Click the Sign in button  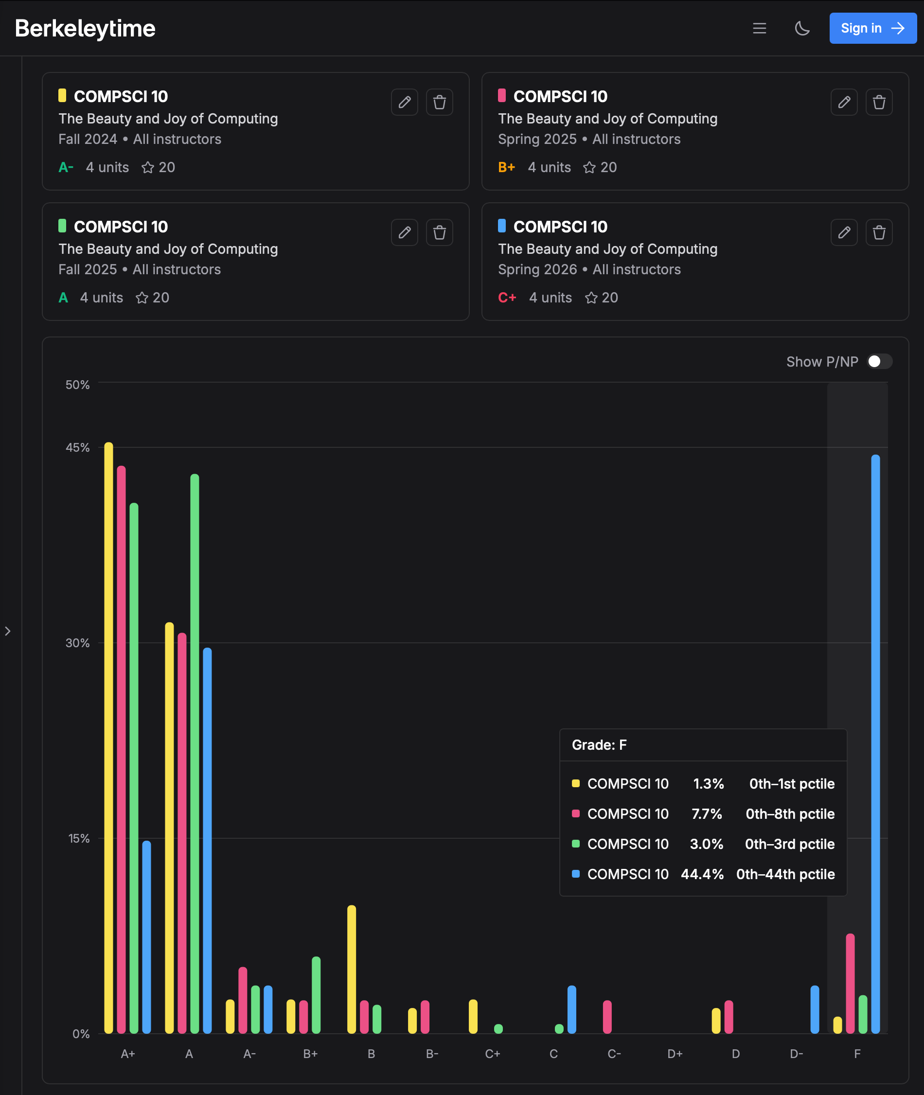[872, 28]
